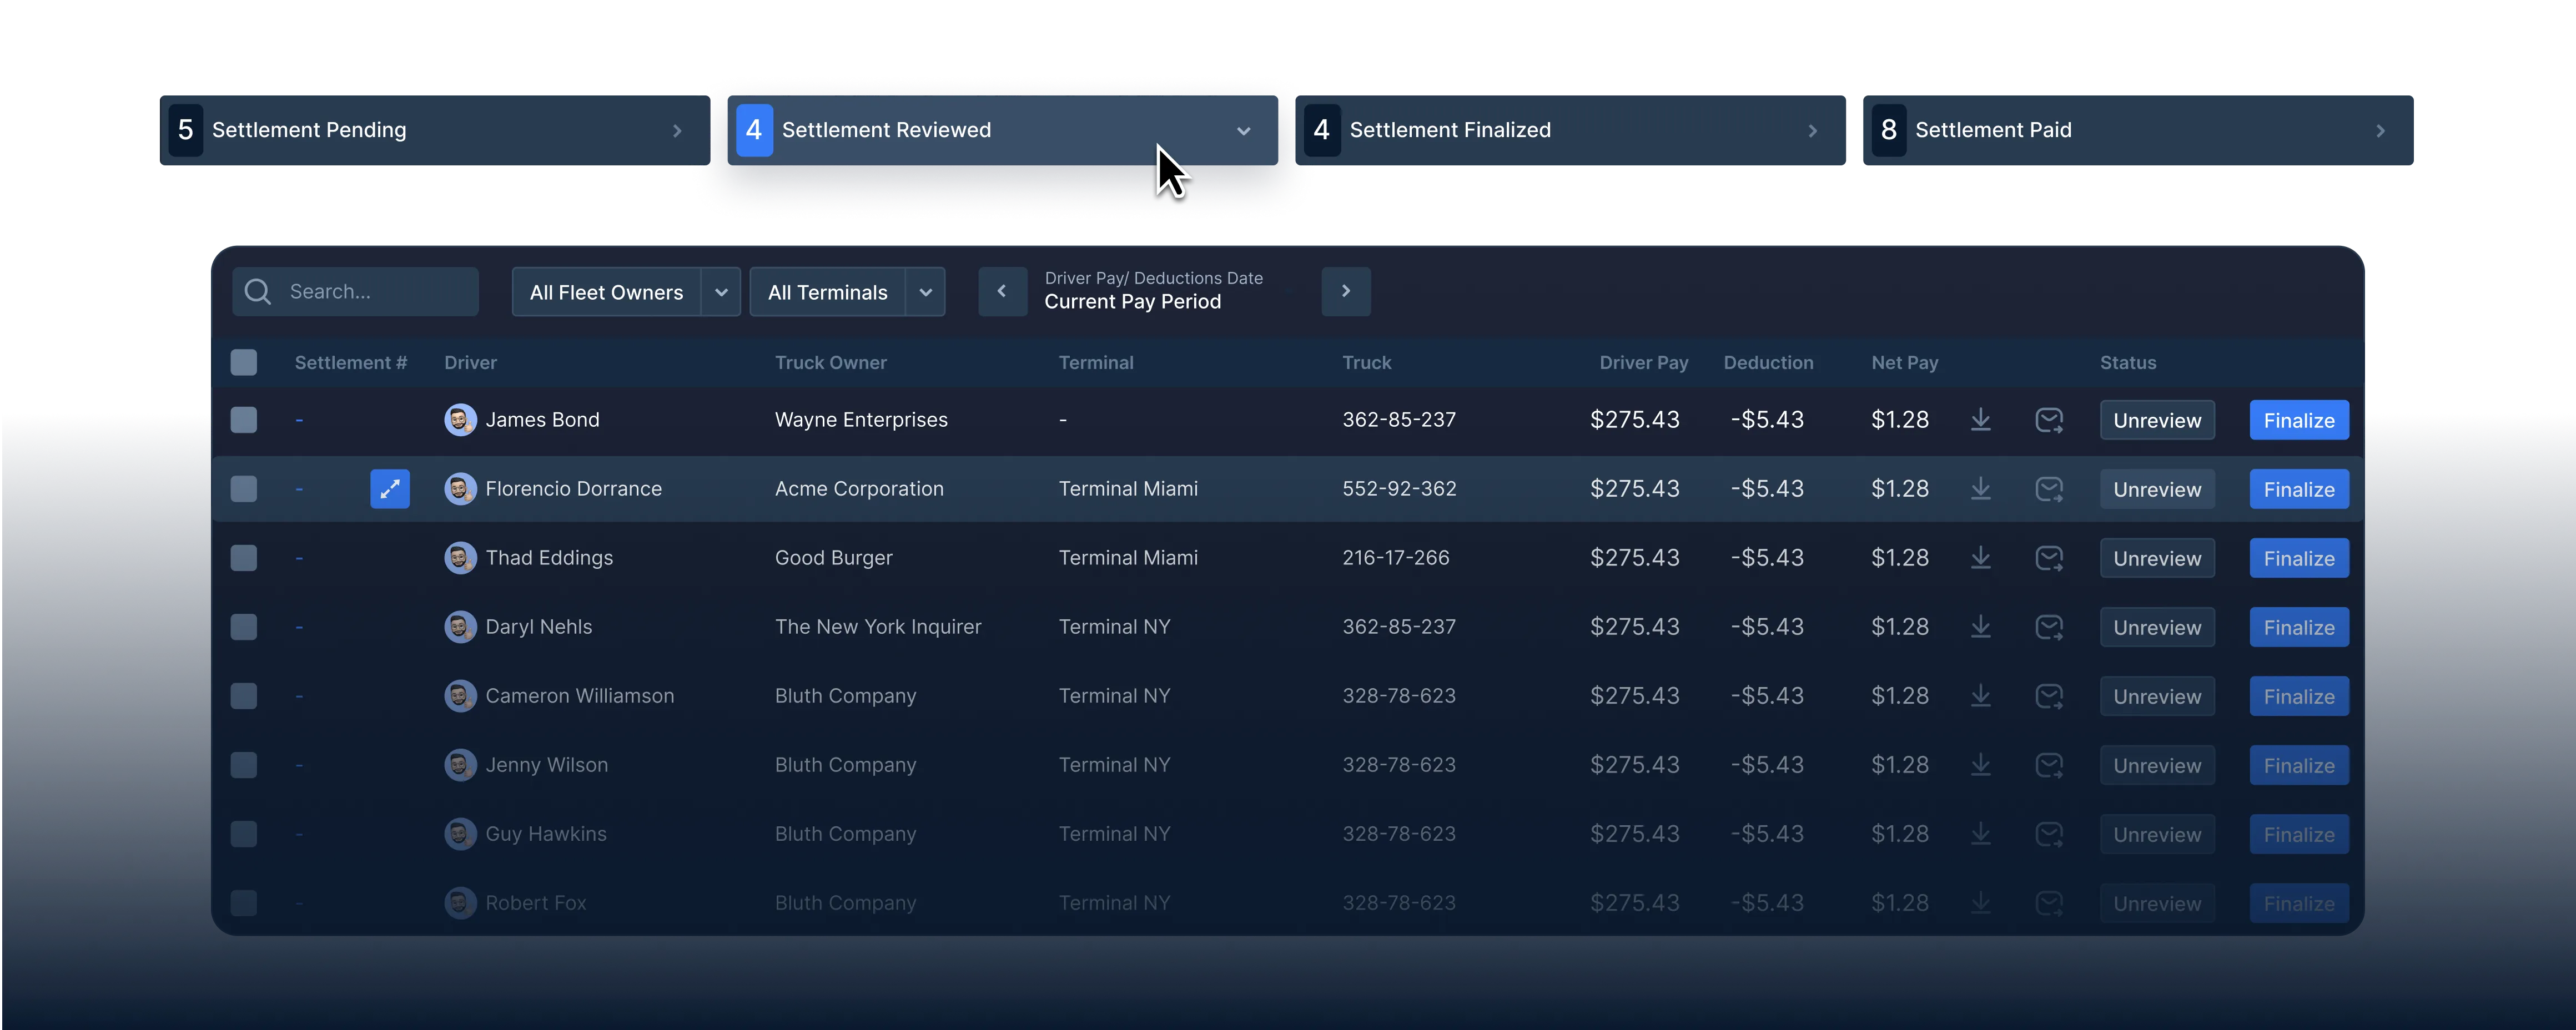Select Thad Eddings row checkbox

pyautogui.click(x=244, y=558)
